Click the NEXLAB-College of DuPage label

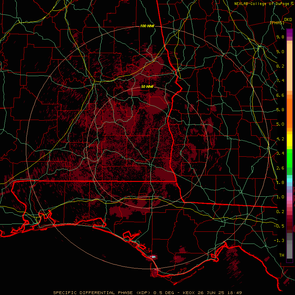click(262, 4)
